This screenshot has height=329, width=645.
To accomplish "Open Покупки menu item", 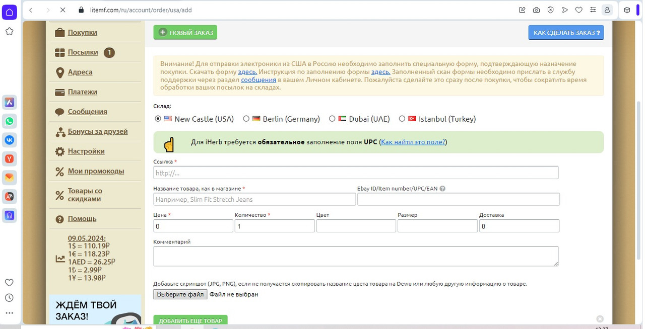I will pos(82,32).
